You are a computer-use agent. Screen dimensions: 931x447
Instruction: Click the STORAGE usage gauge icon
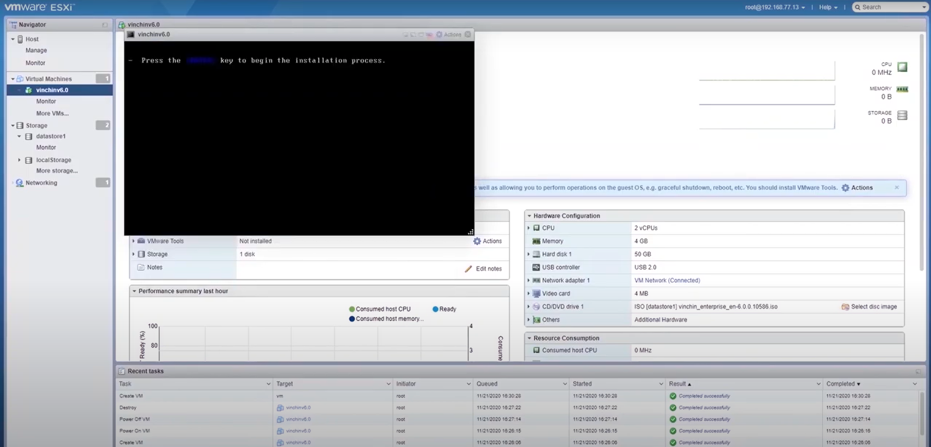(902, 115)
